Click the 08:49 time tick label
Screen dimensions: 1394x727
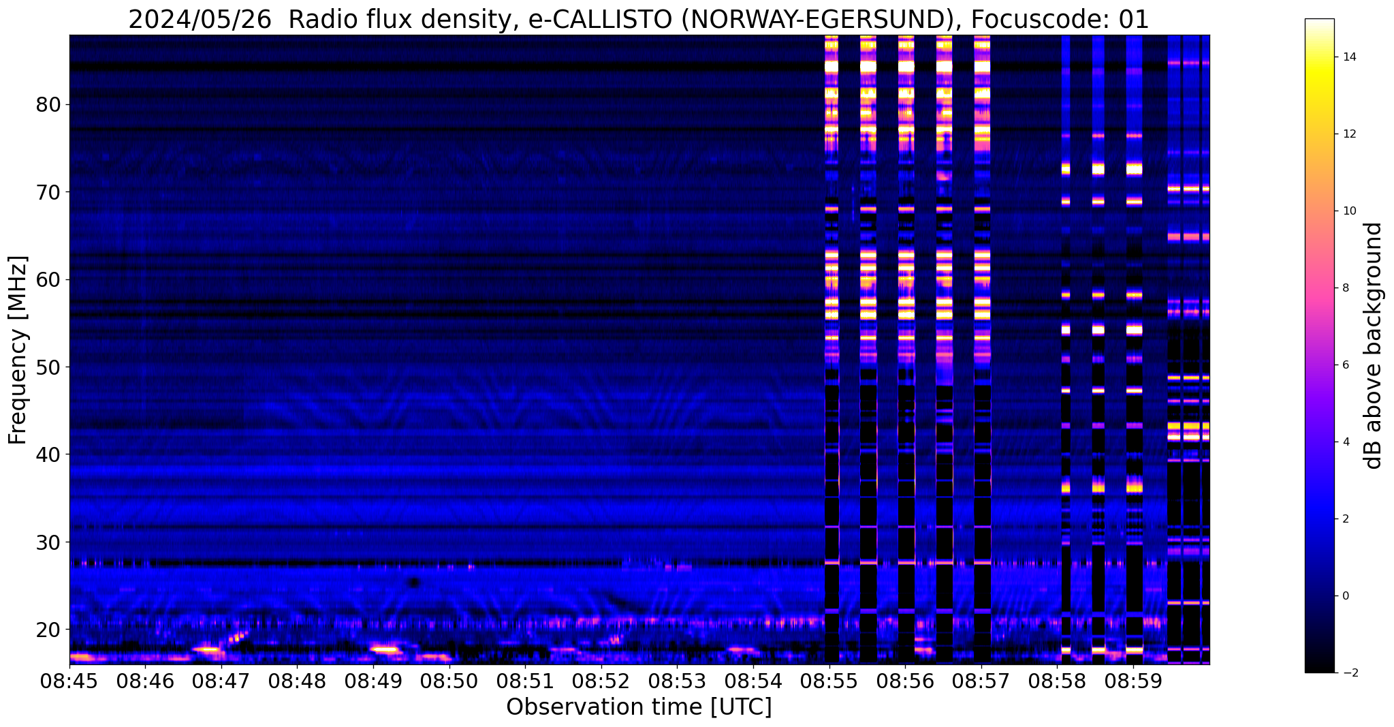373,680
